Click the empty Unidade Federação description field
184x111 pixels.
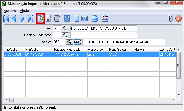pos(104,35)
